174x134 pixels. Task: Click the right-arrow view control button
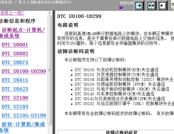click(139, 5)
